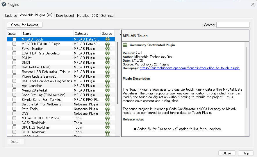The image size is (257, 157).
Task: Open the microchipdeveloper.com homepage link
Action: 189,68
